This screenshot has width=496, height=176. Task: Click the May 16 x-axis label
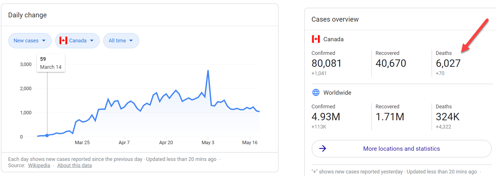(x=250, y=142)
